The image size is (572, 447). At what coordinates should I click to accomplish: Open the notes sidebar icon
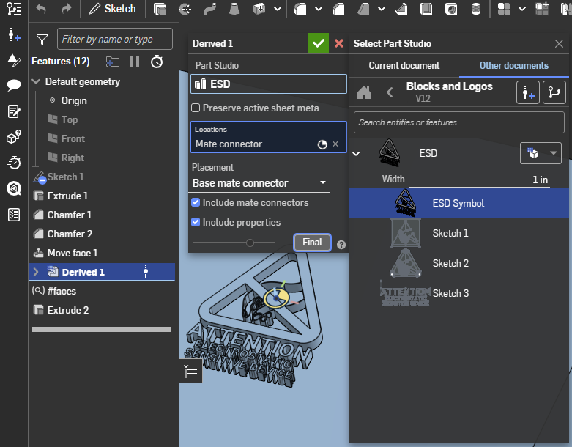click(14, 111)
